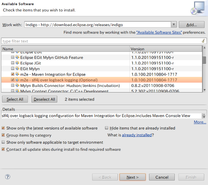
Task: Click the software list scrollbar thumb
Action: point(205,60)
